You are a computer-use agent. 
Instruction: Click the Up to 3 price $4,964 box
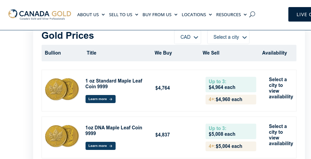[x=231, y=85]
